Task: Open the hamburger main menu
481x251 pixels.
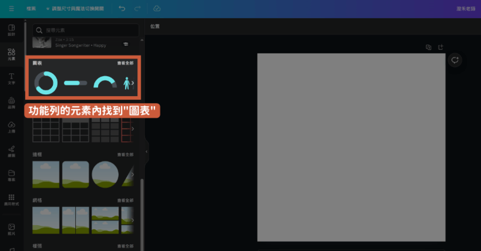Action: [x=11, y=9]
